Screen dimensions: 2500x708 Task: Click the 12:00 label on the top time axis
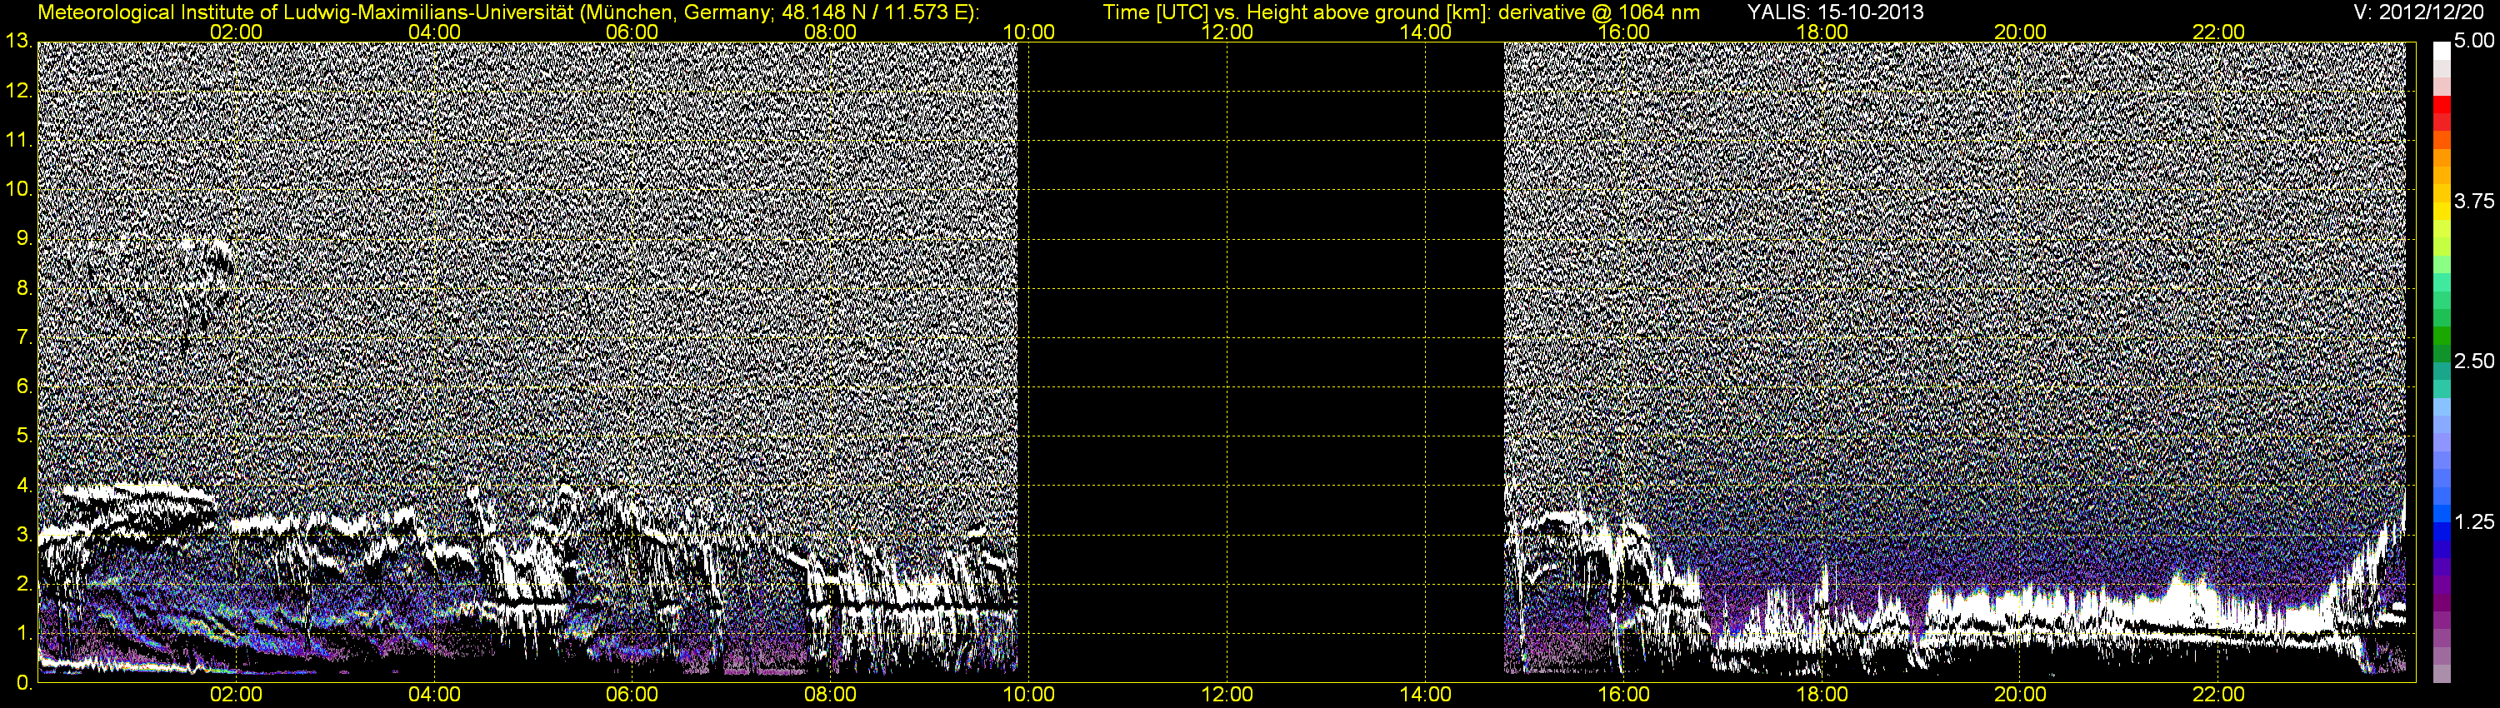pos(1227,32)
